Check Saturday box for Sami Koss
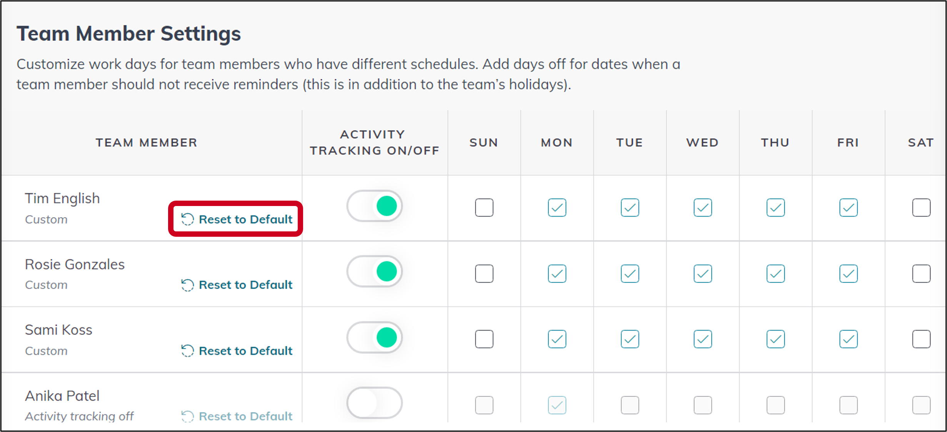Screen dimensions: 947x432 [x=921, y=339]
